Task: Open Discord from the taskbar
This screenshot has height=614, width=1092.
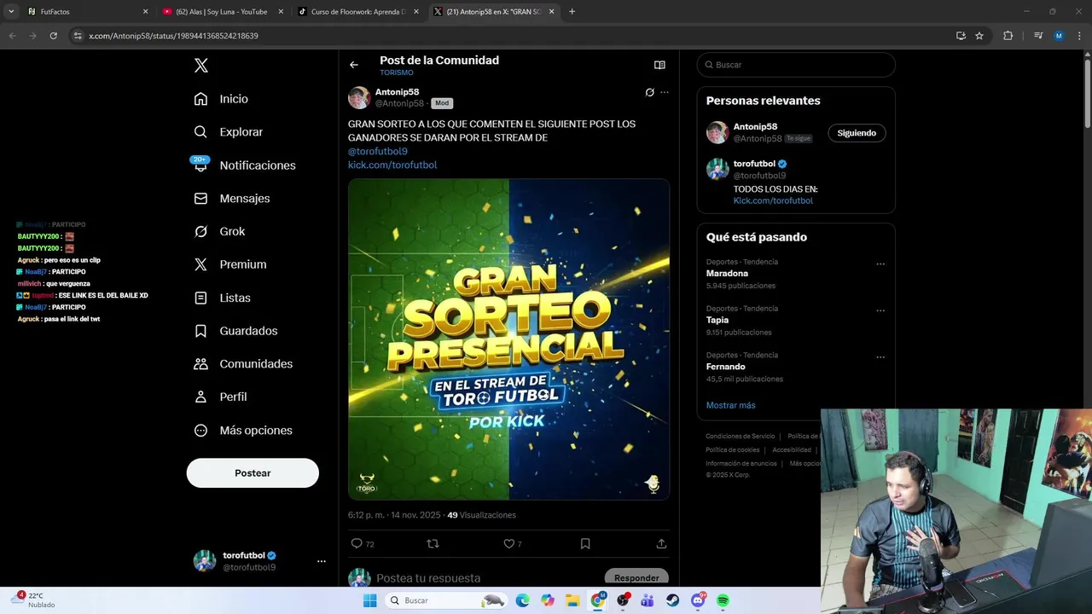Action: pyautogui.click(x=698, y=600)
